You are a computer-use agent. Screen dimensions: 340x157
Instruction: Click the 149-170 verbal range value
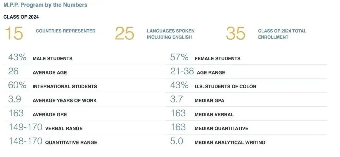(x=25, y=127)
